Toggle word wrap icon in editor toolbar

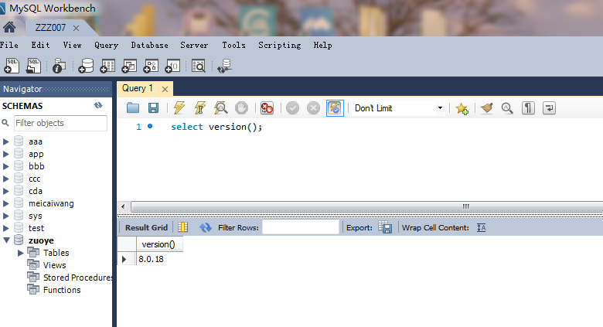click(x=549, y=108)
